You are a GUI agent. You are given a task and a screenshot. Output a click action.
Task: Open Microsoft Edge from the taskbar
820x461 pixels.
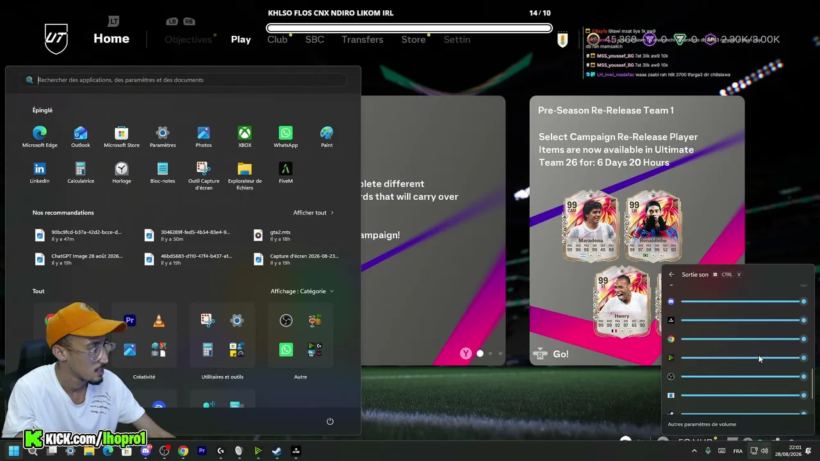point(108,451)
